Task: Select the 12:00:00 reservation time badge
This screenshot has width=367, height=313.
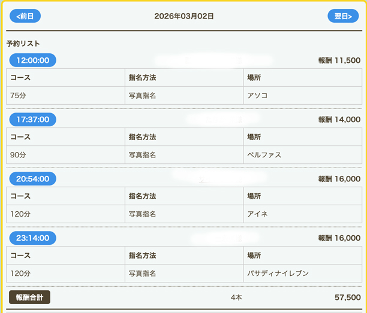Action: (x=33, y=60)
